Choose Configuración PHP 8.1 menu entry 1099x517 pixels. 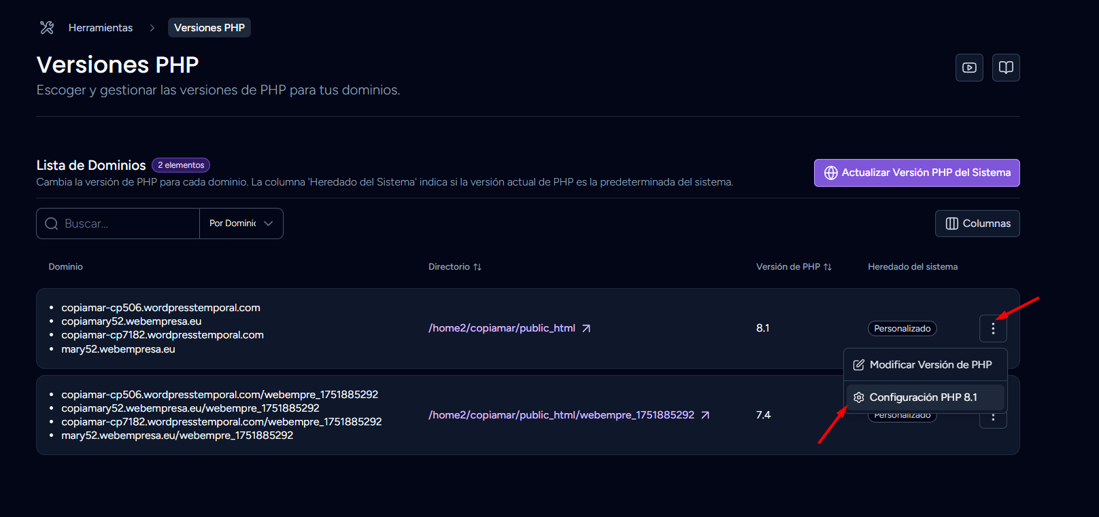[925, 397]
